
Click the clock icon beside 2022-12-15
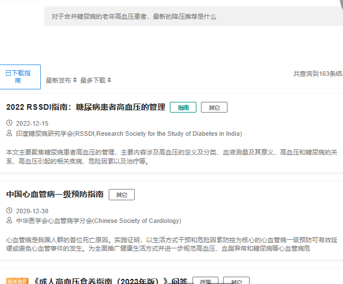[9, 123]
